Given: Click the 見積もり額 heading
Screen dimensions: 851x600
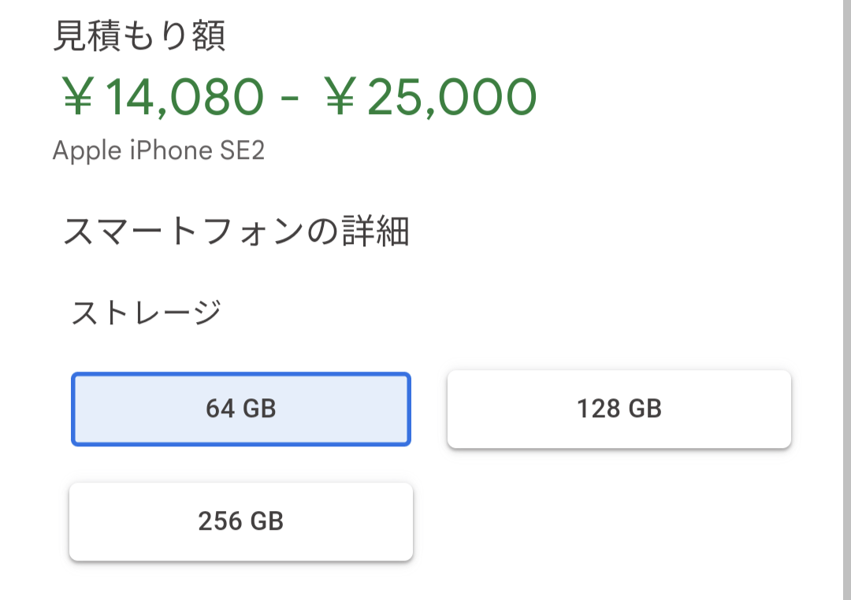Looking at the screenshot, I should point(139,36).
